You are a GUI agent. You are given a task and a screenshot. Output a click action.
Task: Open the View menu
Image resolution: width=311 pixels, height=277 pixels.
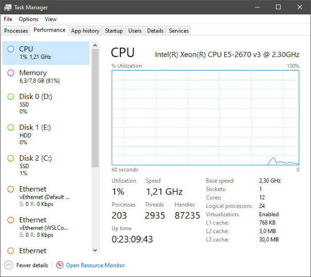pos(50,19)
